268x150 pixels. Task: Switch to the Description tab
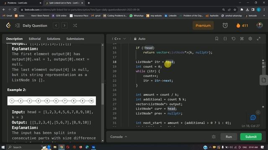point(14,39)
